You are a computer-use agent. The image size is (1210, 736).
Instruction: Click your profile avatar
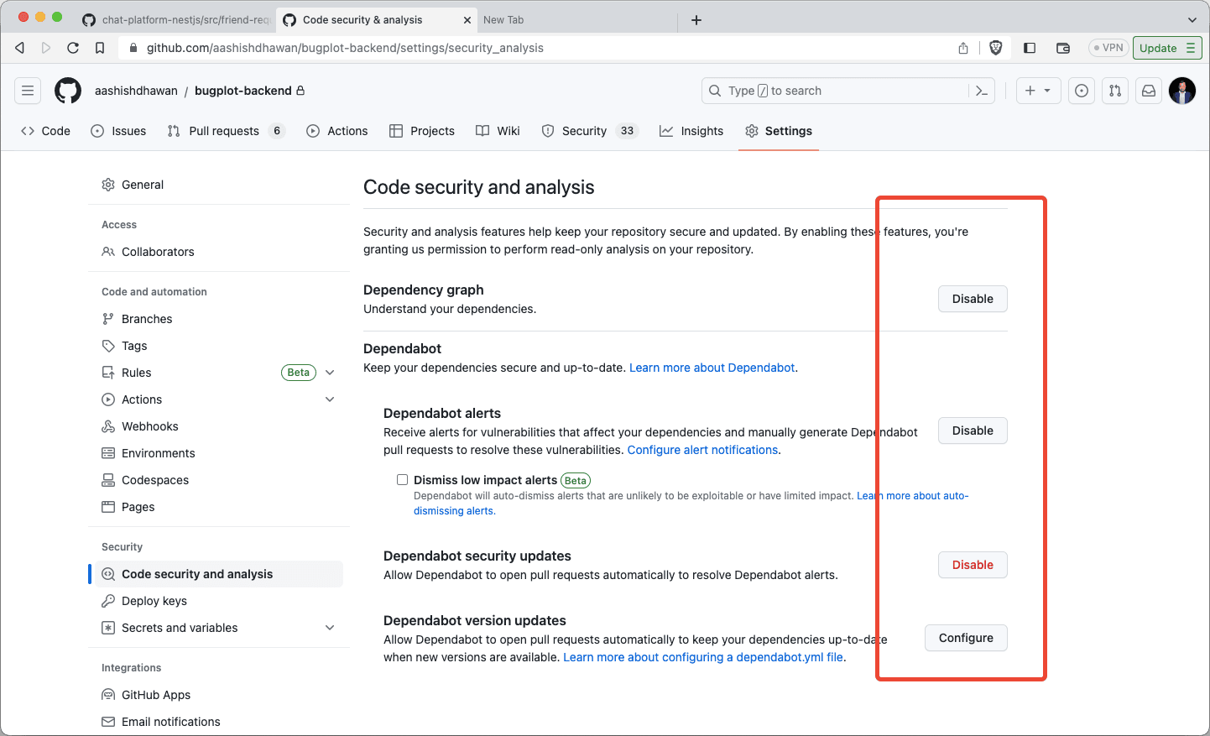1182,91
